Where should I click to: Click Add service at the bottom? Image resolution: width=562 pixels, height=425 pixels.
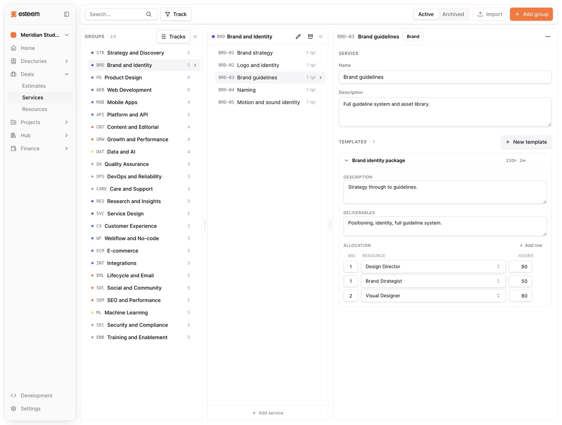tap(268, 413)
